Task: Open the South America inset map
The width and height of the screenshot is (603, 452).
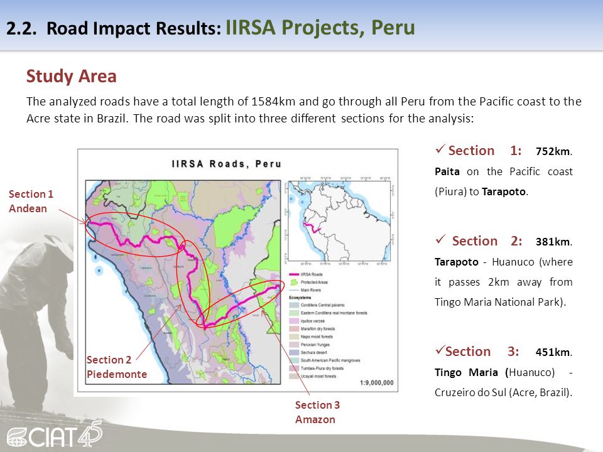Action: [x=339, y=221]
